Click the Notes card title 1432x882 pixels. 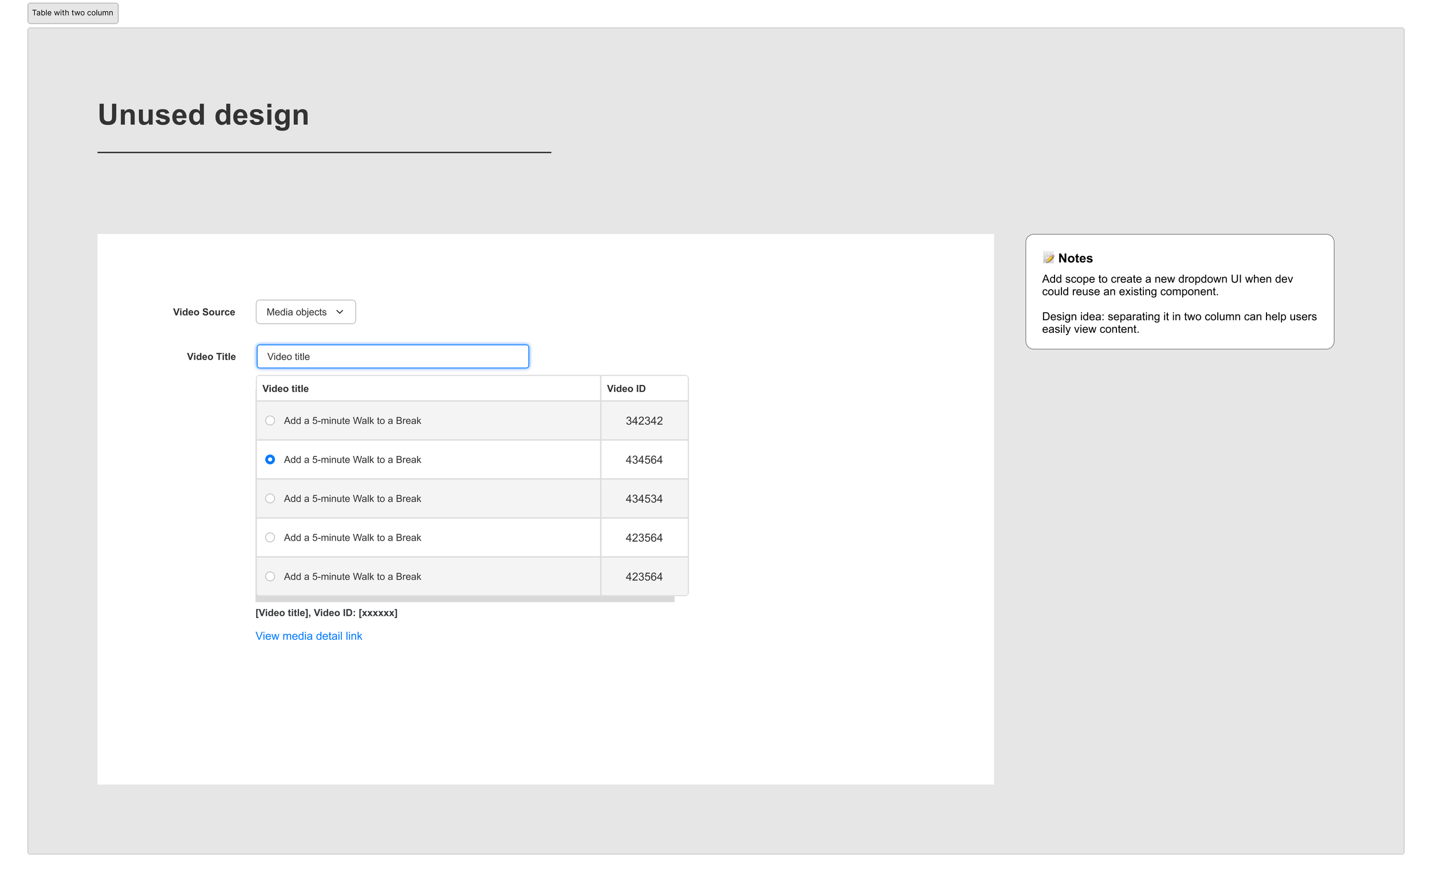[1075, 258]
